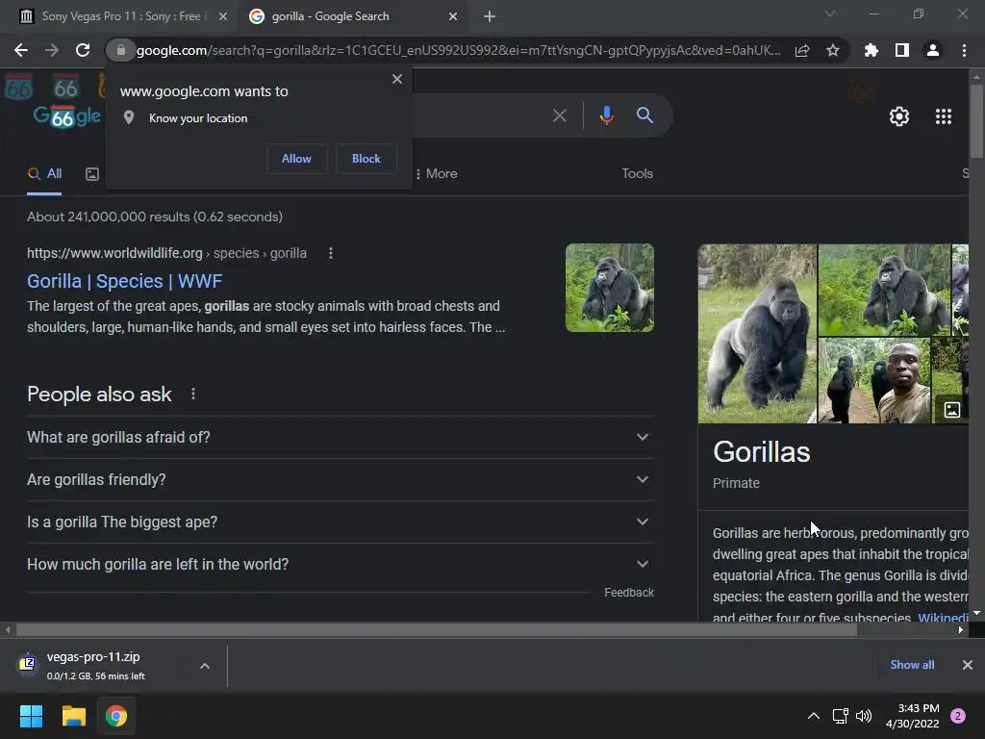The height and width of the screenshot is (739, 985).
Task: Close the Sony Vegas Pro 11 tab
Action: point(223,17)
